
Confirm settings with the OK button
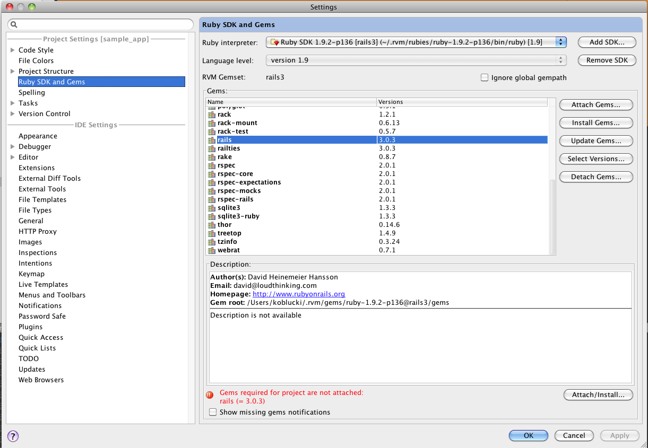click(528, 436)
